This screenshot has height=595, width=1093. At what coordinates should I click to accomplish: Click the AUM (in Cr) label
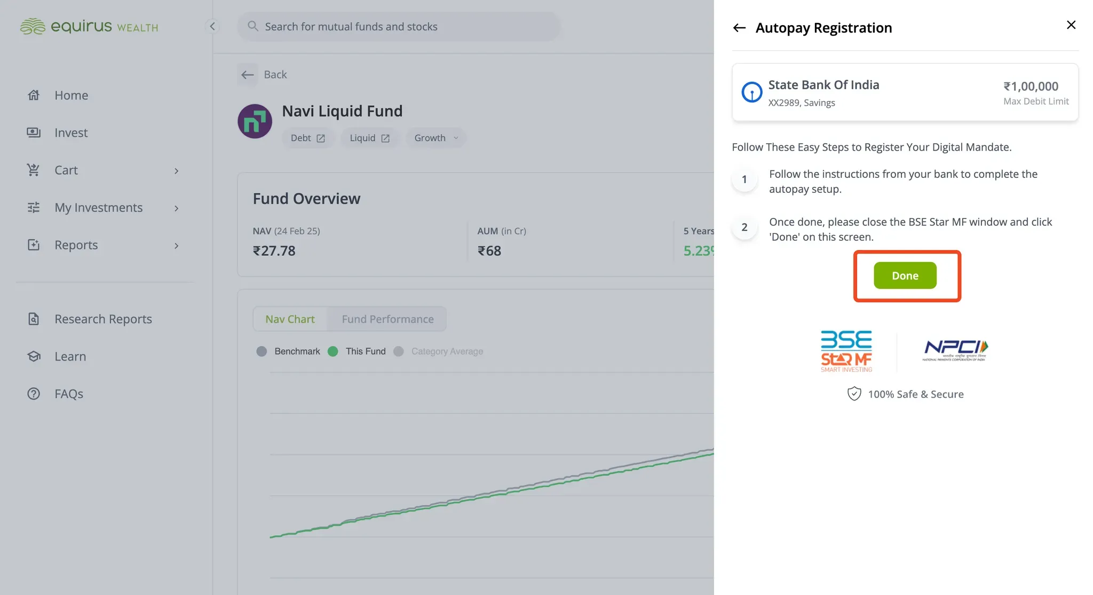pos(502,231)
